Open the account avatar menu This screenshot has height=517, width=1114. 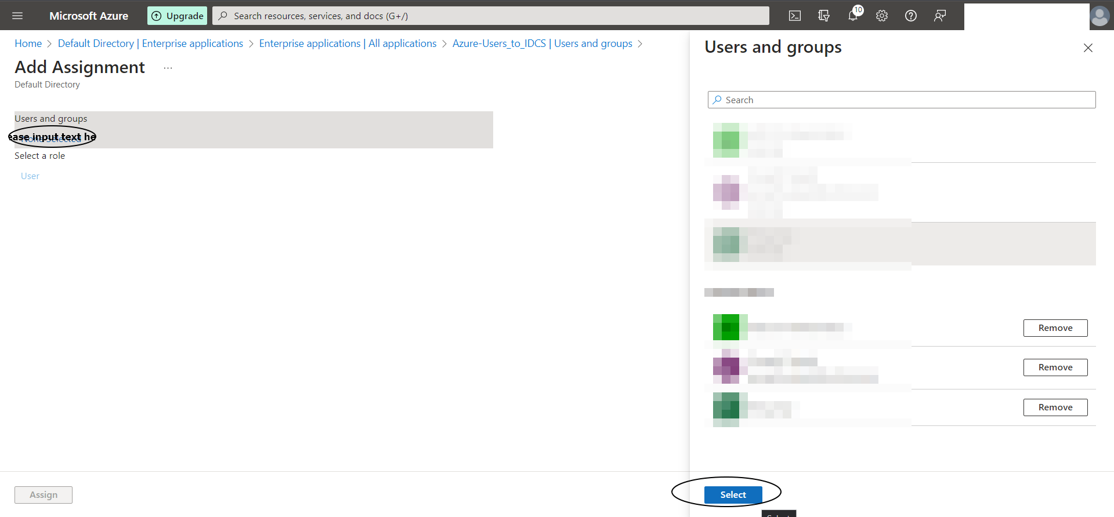tap(1099, 16)
